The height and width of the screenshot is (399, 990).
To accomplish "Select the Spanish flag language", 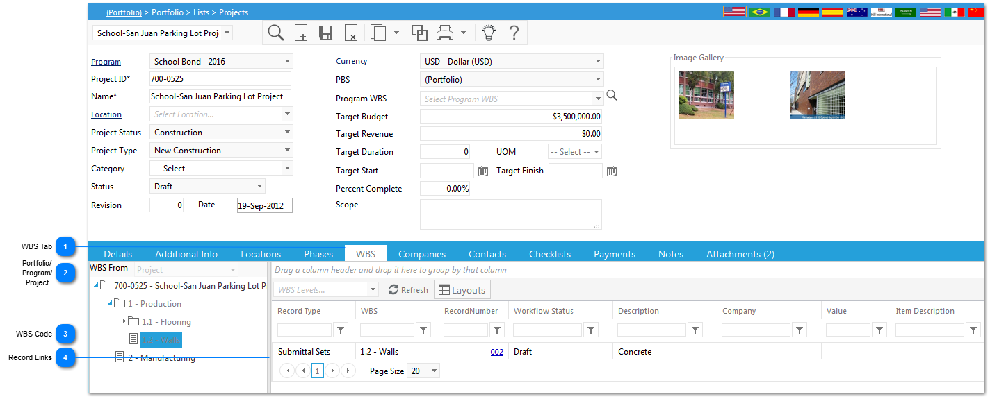I will [x=832, y=12].
